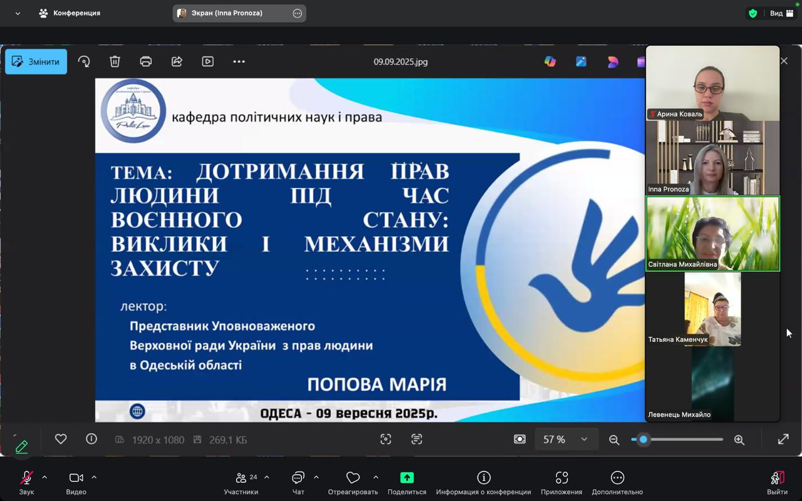802x501 pixels.
Task: Select Татьяна Каменчук video thumbnail
Action: 713,309
